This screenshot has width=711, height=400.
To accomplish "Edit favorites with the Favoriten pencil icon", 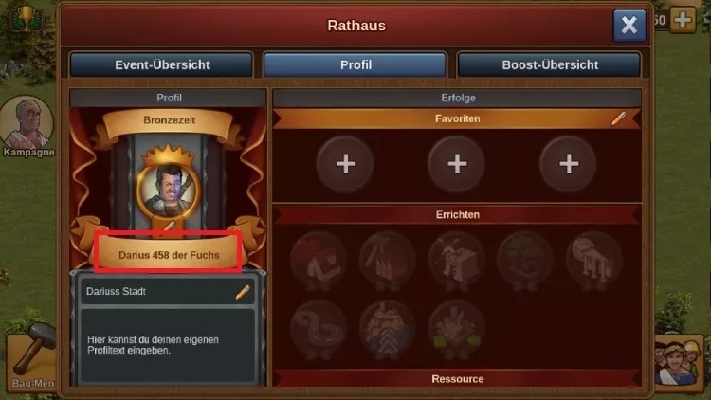I will coord(618,118).
